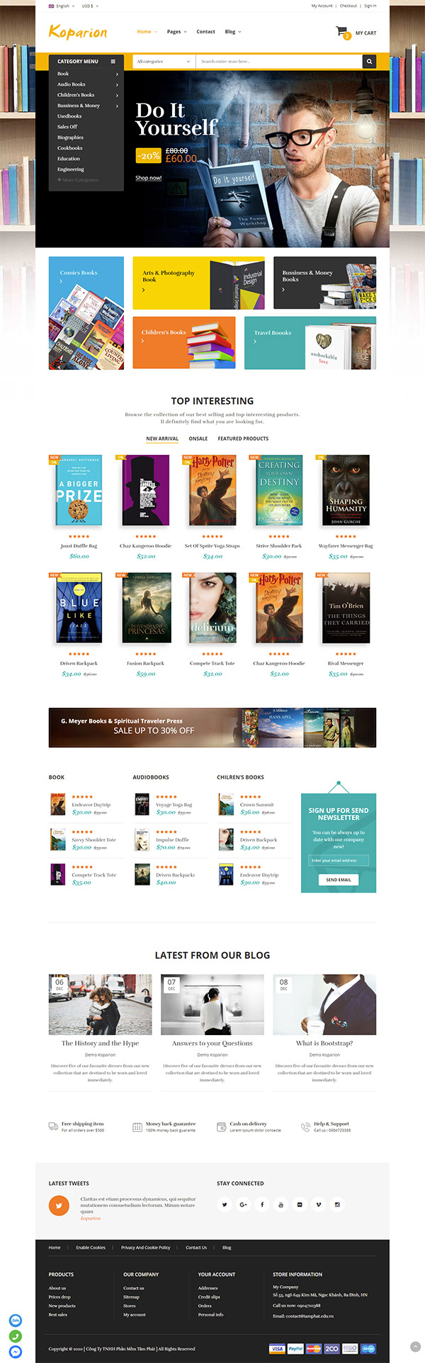
Task: Open the shopping cart icon
Action: [343, 32]
